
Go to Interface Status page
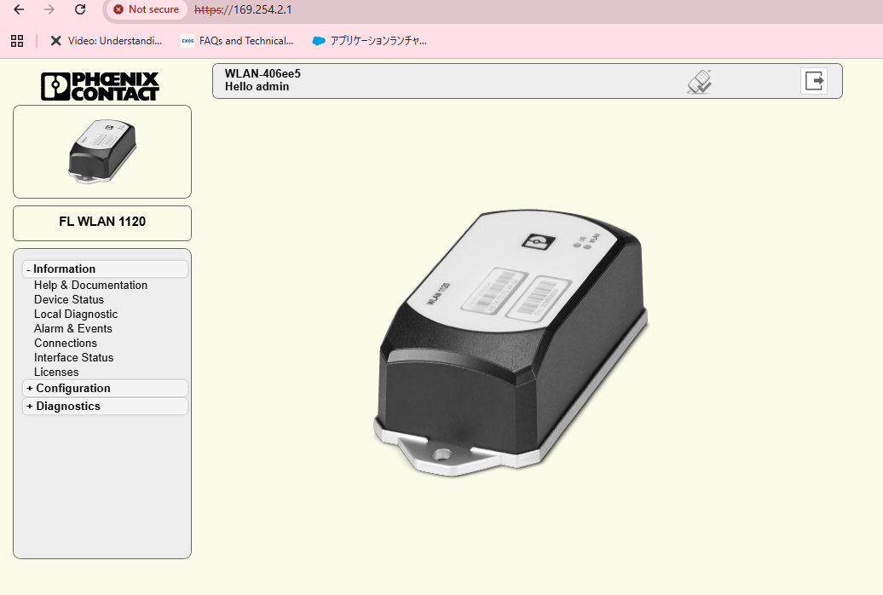tap(73, 357)
